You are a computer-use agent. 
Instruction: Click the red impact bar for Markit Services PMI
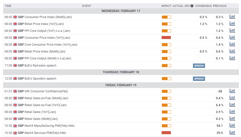tap(166, 133)
